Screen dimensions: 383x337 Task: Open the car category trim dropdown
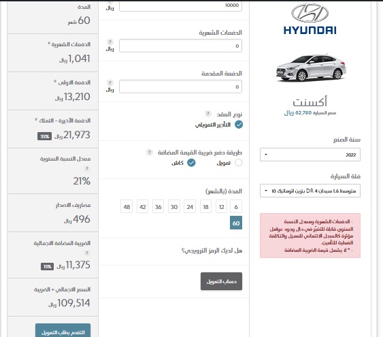(x=310, y=191)
